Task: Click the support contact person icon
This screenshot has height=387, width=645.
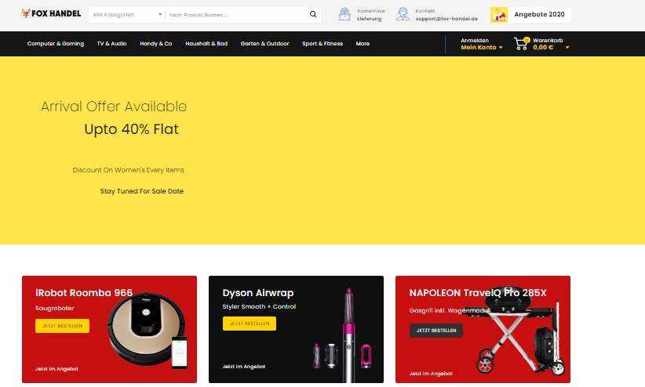Action: click(403, 14)
